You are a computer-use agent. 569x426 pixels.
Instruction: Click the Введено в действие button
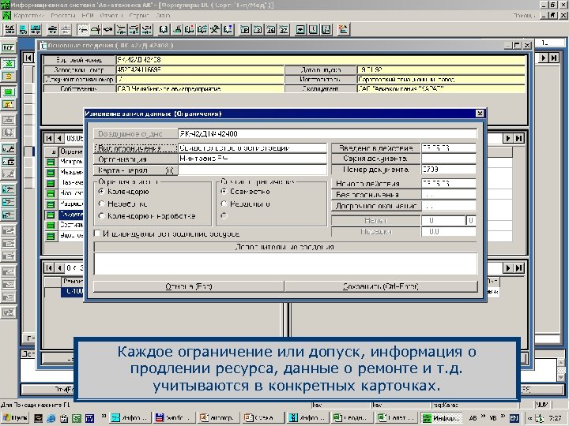pos(376,148)
